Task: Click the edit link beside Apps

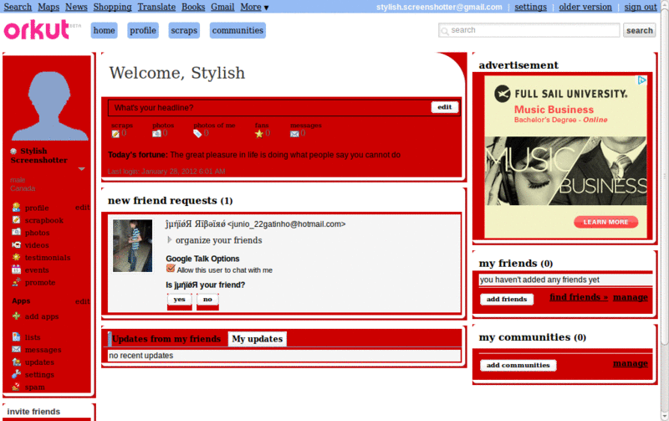Action: pyautogui.click(x=82, y=301)
